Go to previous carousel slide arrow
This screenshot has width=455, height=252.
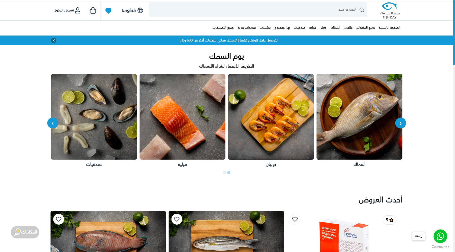53,123
